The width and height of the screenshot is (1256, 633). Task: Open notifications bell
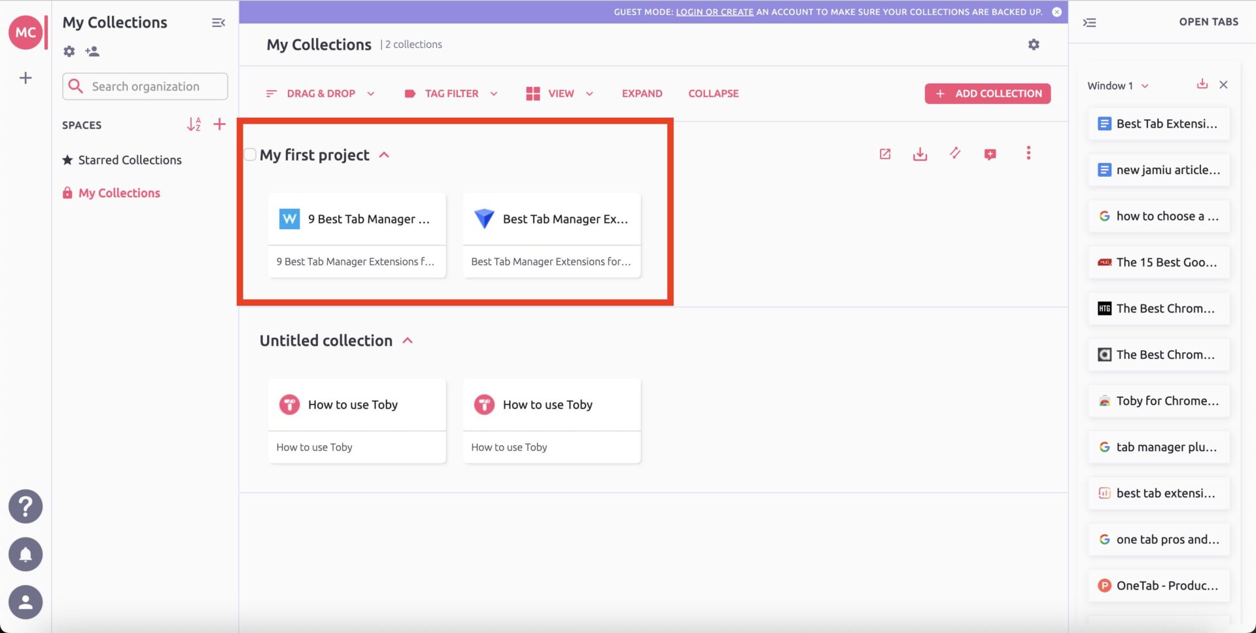point(26,554)
